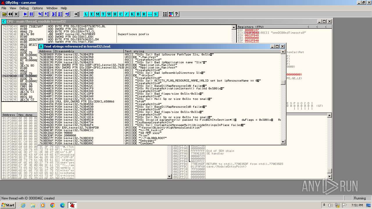Show Handles window (H button)
The height and width of the screenshot is (209, 372).
click(x=115, y=14)
